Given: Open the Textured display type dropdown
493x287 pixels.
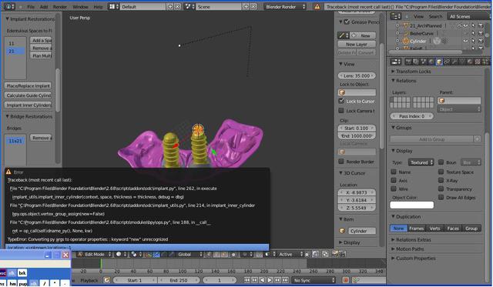Looking at the screenshot, I should 421,162.
